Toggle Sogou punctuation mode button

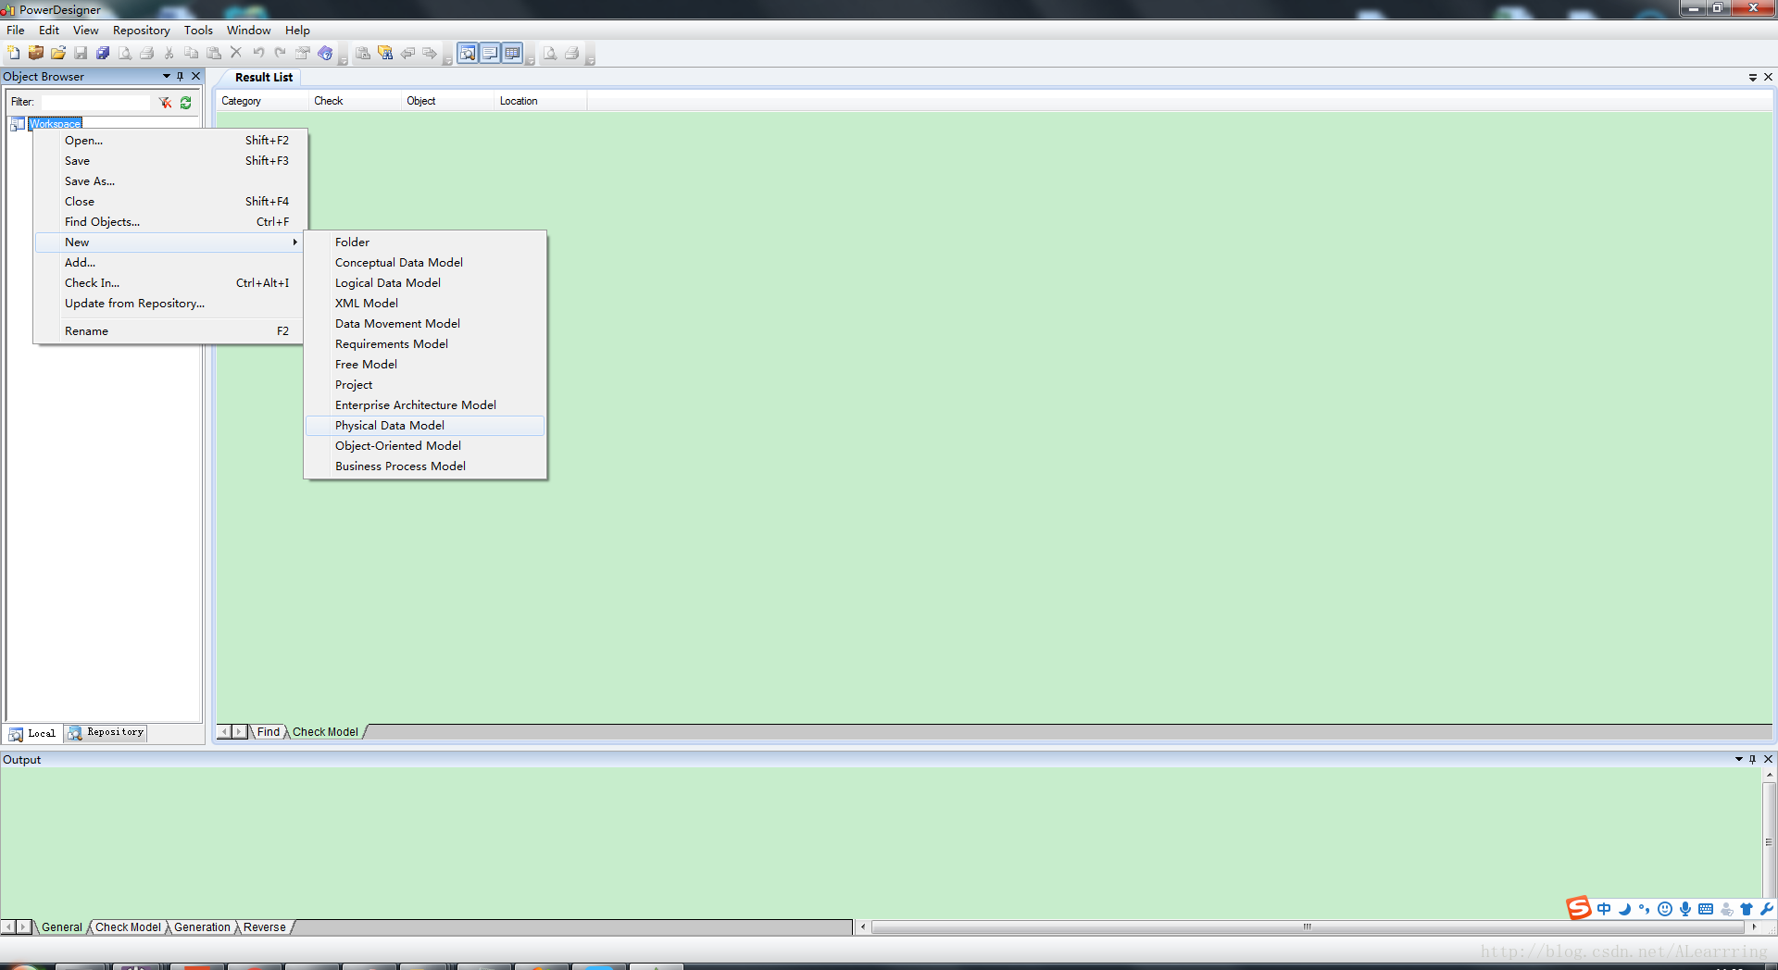pyautogui.click(x=1645, y=909)
